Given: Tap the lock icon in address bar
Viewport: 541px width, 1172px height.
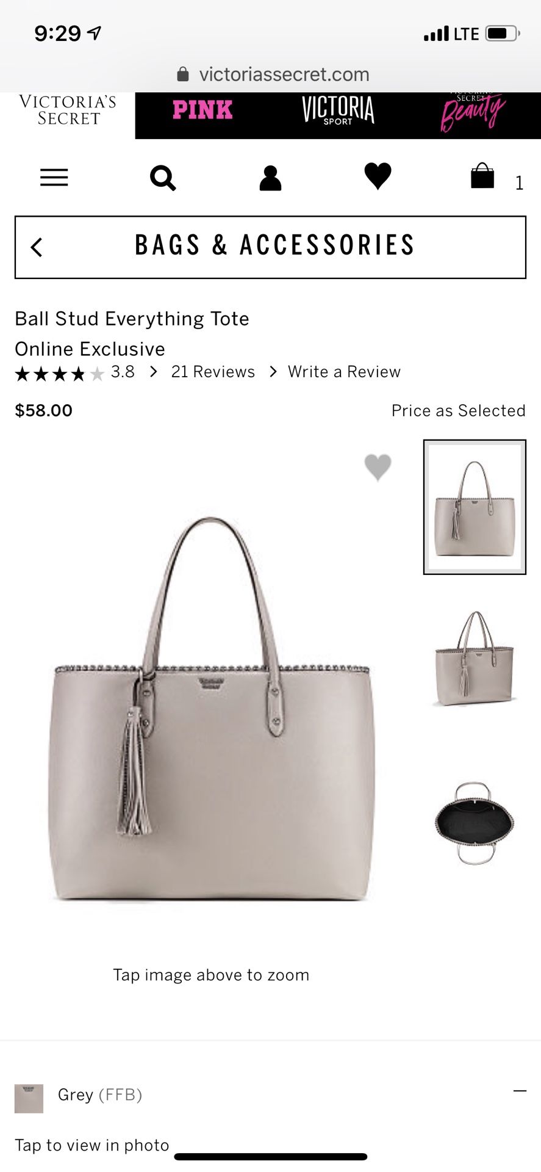Looking at the screenshot, I should click(182, 74).
